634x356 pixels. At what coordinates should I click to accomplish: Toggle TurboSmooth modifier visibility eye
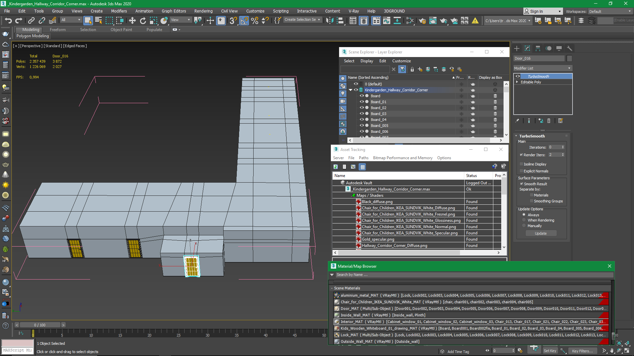[517, 76]
